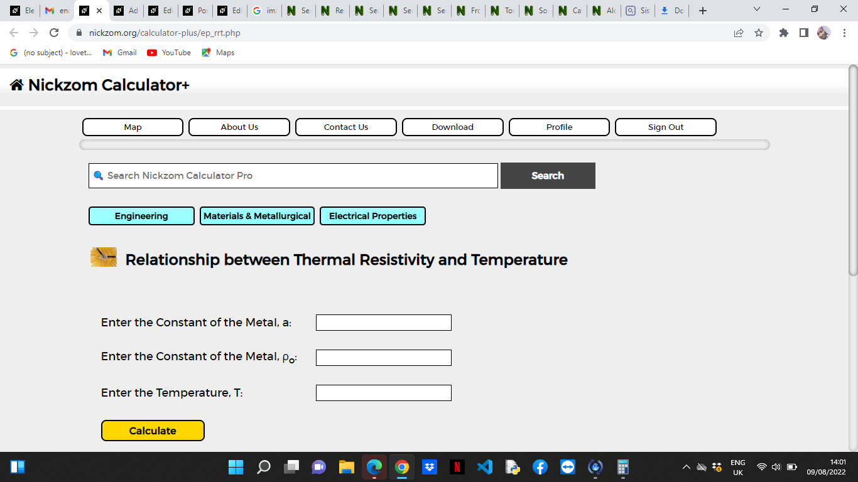Open the Contact Us page

[x=346, y=127]
